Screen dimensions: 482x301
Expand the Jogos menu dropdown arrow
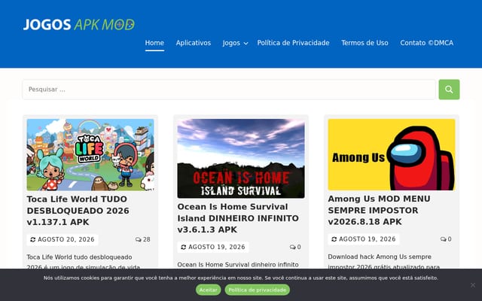246,44
